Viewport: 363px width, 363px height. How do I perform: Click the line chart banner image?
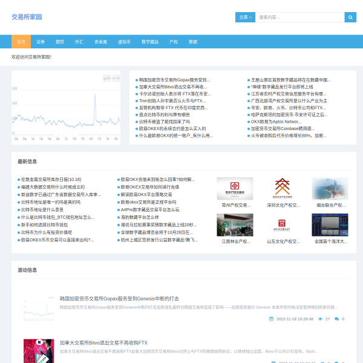click(x=66, y=108)
